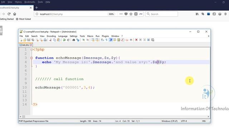This screenshot has height=128, width=229.
Task: Toggle INS insert mode in status bar
Action: tap(204, 121)
